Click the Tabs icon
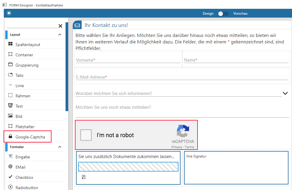This screenshot has height=190, width=292. coord(11,75)
